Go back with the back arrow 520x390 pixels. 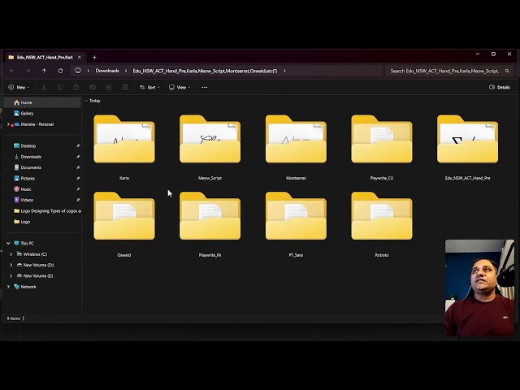point(12,71)
